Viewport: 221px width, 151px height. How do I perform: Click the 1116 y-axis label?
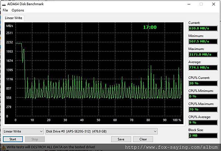tap(9, 79)
